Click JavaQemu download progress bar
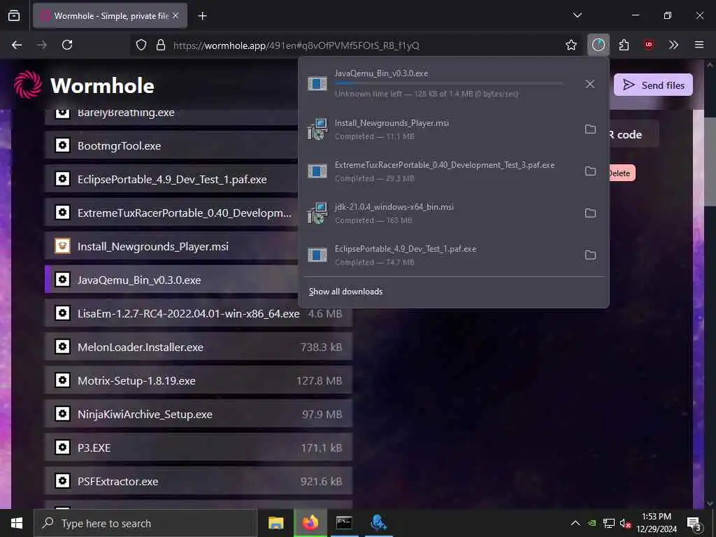 449,84
